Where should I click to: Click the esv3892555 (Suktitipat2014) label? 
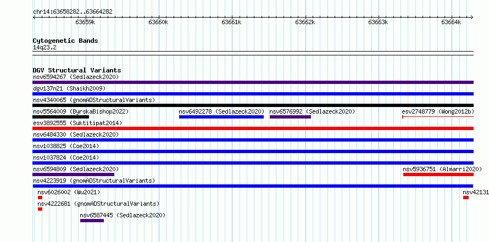[x=77, y=123]
